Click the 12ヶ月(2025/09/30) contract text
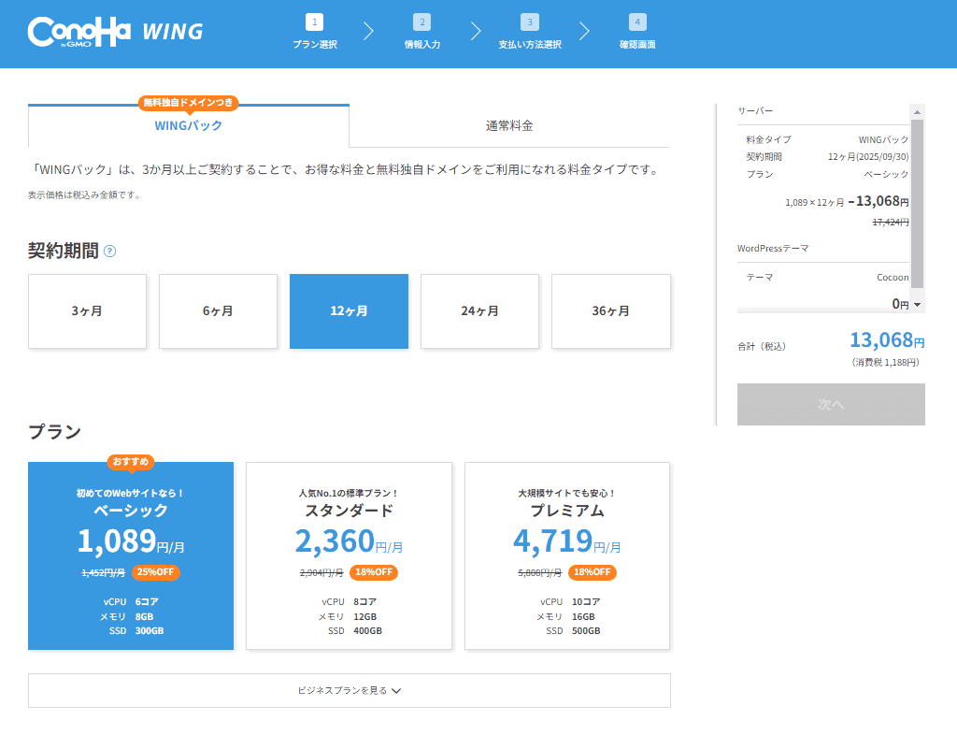The height and width of the screenshot is (735, 957). 868,157
